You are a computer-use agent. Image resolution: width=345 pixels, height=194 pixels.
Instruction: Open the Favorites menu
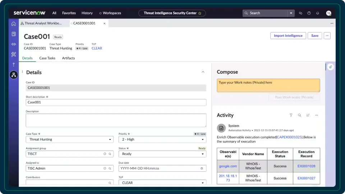tap(69, 13)
